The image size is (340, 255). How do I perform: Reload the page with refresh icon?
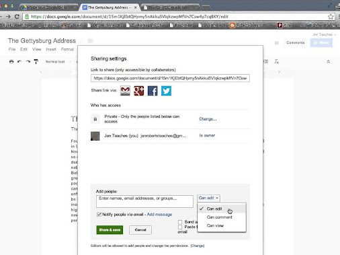(17, 17)
